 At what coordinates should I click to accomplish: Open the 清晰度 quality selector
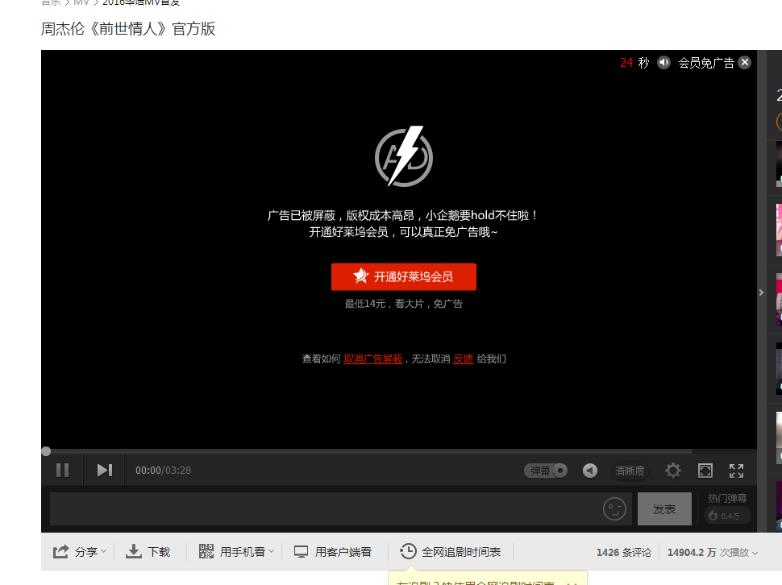(x=630, y=471)
